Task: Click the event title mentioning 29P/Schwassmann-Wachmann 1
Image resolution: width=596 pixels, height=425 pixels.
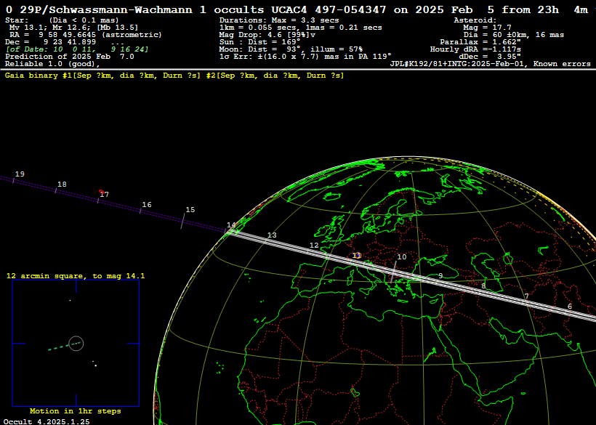Action: (x=297, y=10)
